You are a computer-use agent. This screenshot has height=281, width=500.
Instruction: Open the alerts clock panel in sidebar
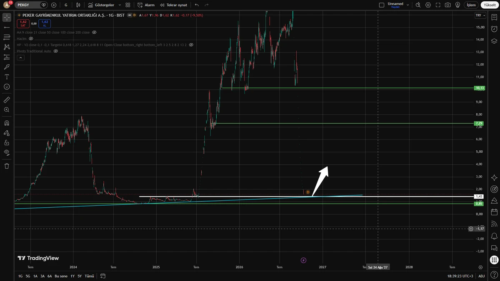click(494, 29)
